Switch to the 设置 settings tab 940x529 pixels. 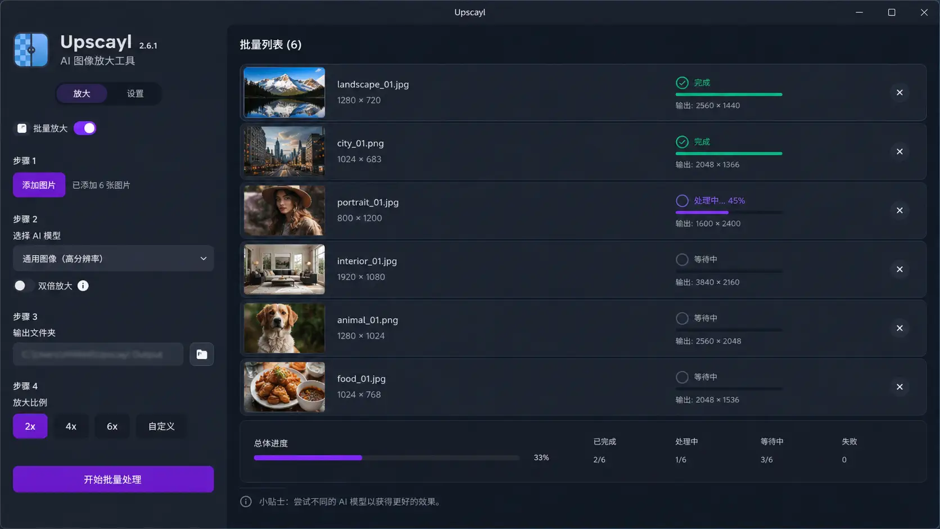[135, 94]
